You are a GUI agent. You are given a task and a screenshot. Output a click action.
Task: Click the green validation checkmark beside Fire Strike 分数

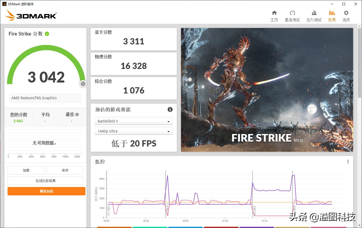point(47,34)
